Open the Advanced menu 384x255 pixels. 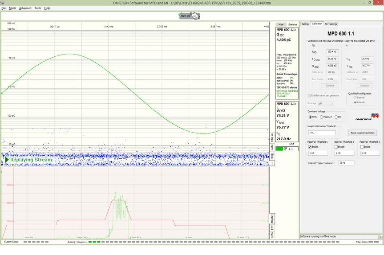coord(25,8)
